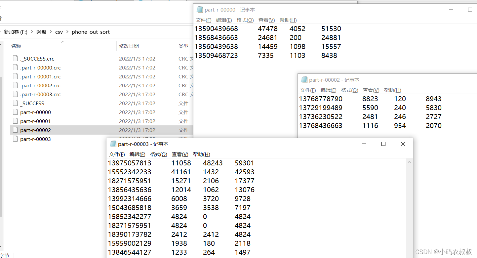The height and width of the screenshot is (258, 477).
Task: Open 文件(F) menu in part-r-00003 Notepad
Action: (x=117, y=154)
